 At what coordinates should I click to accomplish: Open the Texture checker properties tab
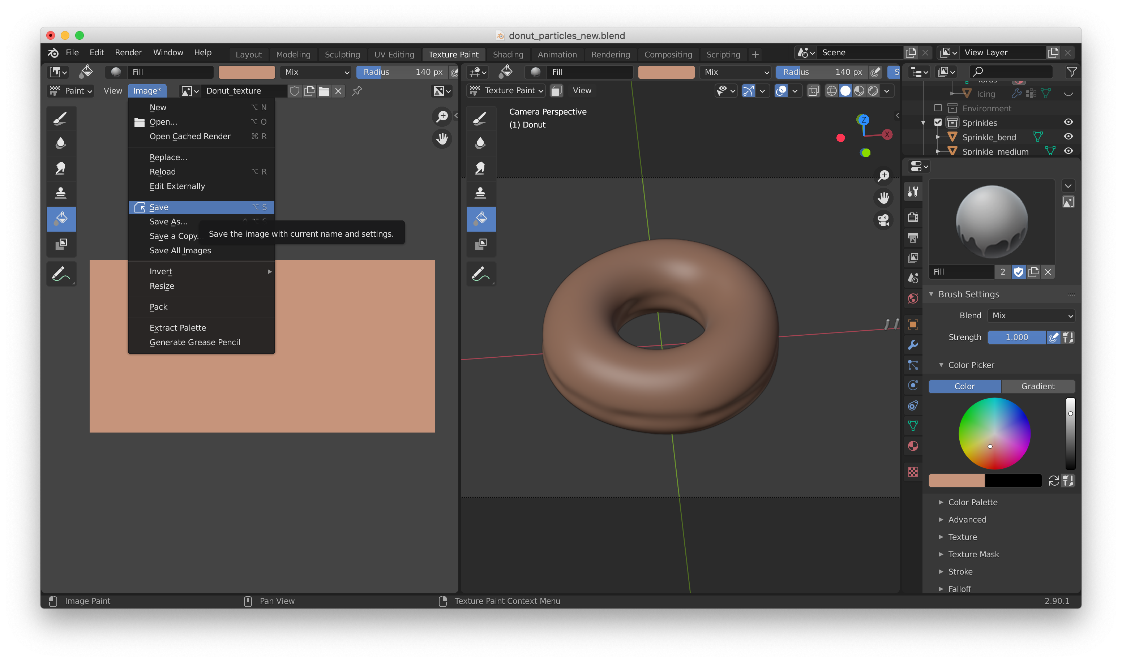point(913,472)
